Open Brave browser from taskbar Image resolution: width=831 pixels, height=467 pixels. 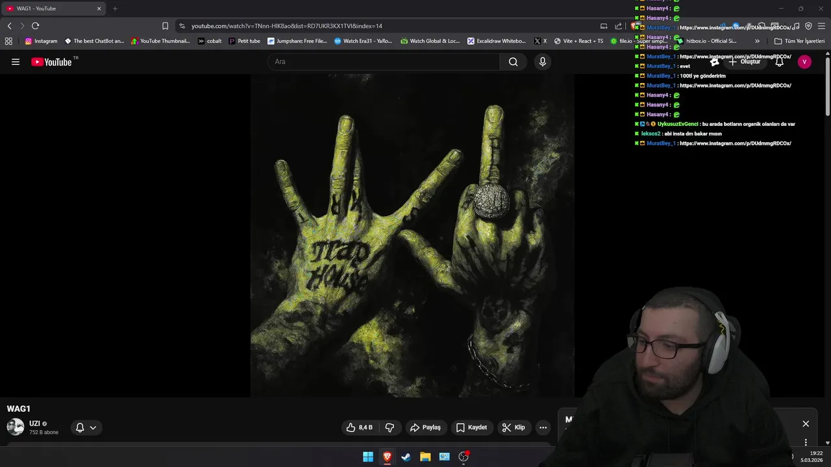[x=387, y=457]
